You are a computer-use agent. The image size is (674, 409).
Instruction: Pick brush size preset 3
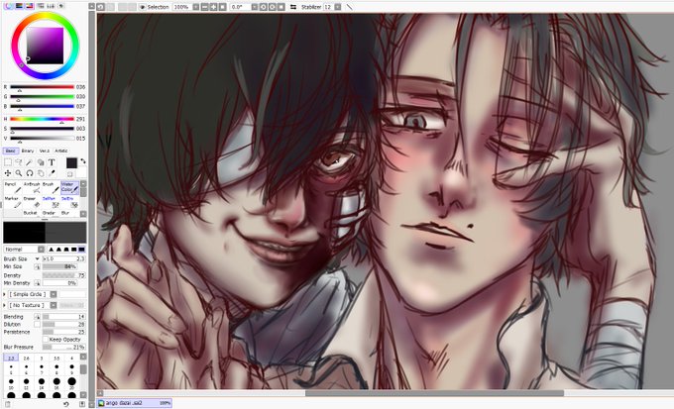[x=42, y=358]
